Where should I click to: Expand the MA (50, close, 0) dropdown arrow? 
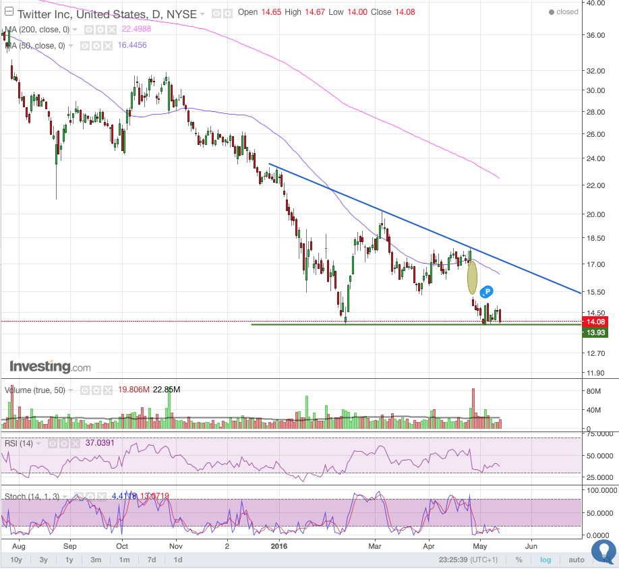71,46
